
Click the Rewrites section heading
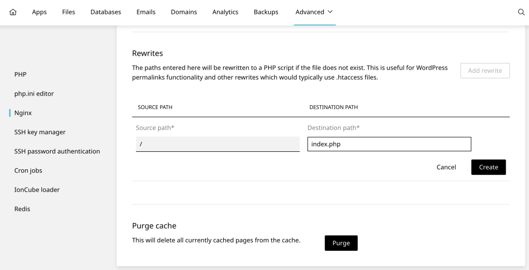[147, 53]
